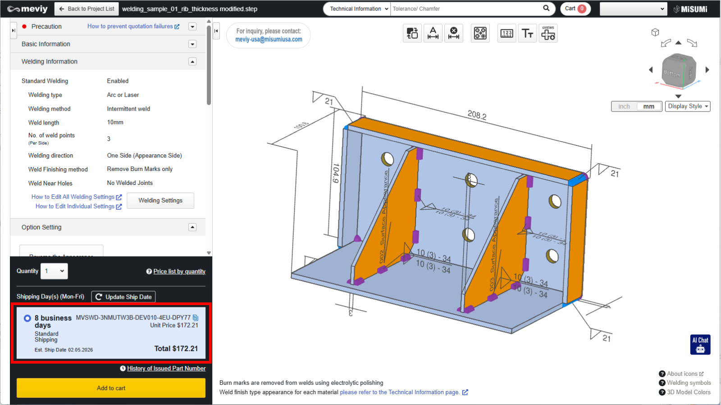Click the Welding Settings button

click(x=160, y=201)
